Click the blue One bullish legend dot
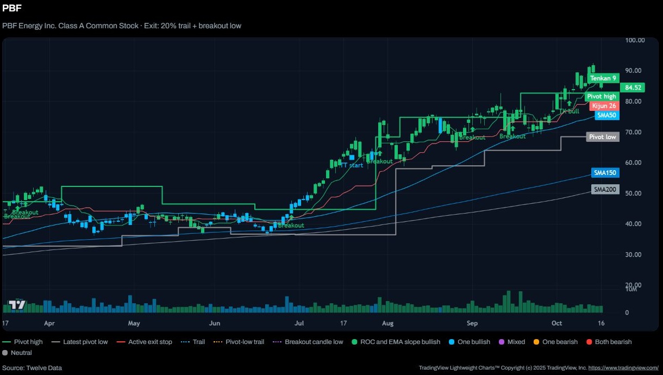 (x=452, y=342)
